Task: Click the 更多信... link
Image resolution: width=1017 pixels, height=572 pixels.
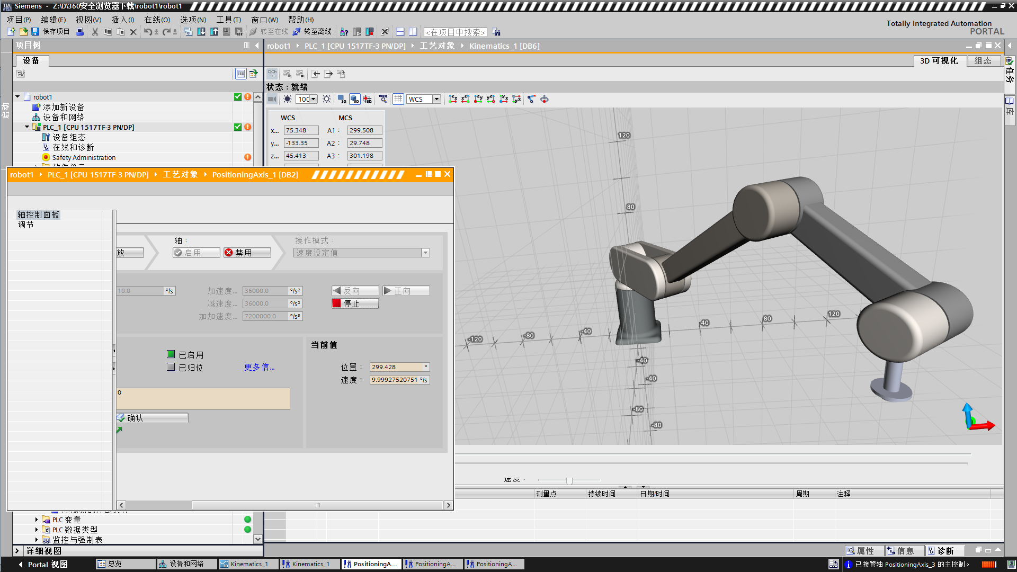Action: pyautogui.click(x=259, y=367)
